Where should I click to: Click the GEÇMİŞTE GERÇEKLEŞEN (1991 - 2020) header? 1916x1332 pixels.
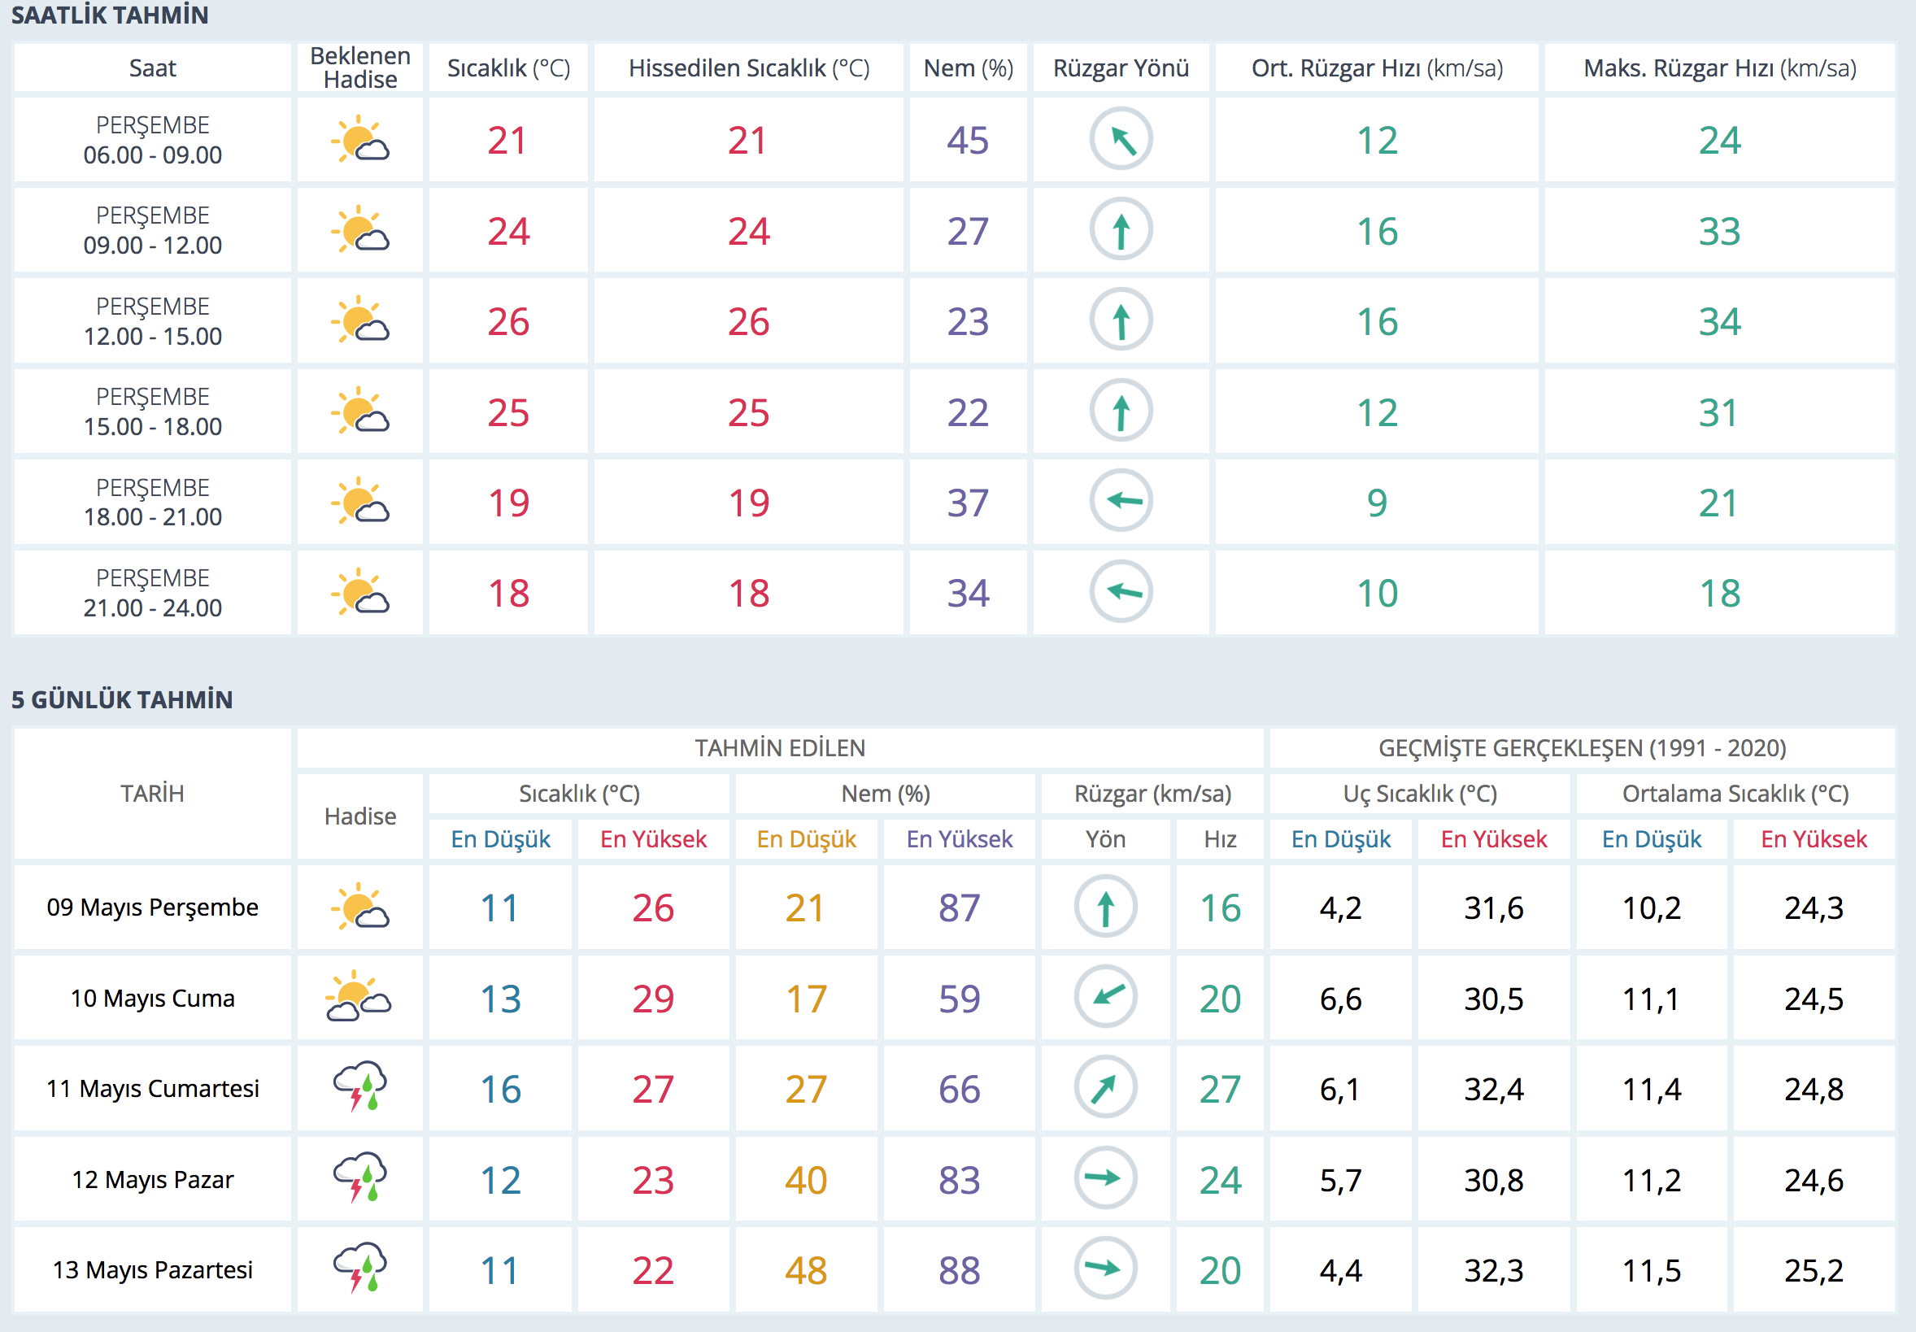(1582, 748)
